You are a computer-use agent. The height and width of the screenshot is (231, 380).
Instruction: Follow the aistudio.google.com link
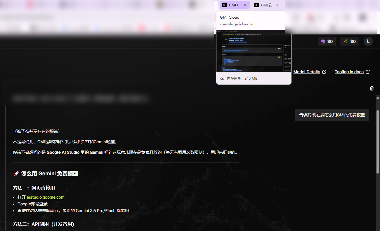pos(46,197)
